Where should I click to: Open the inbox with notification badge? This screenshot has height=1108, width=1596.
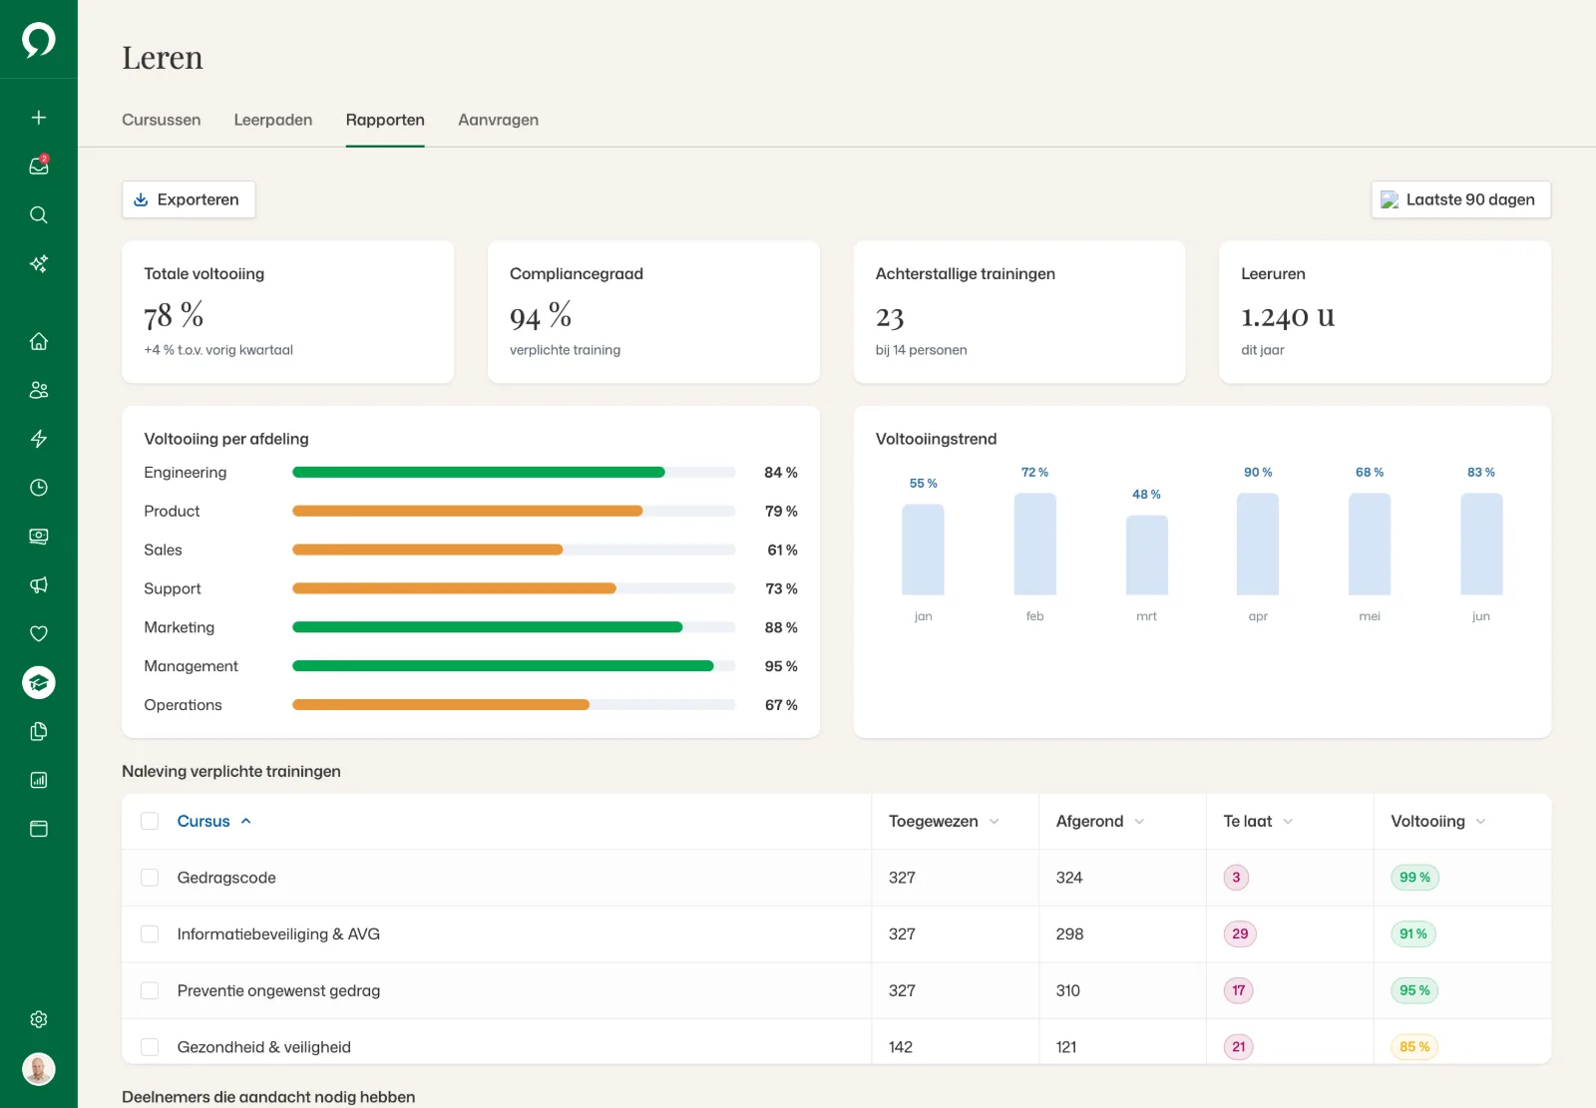(x=39, y=167)
